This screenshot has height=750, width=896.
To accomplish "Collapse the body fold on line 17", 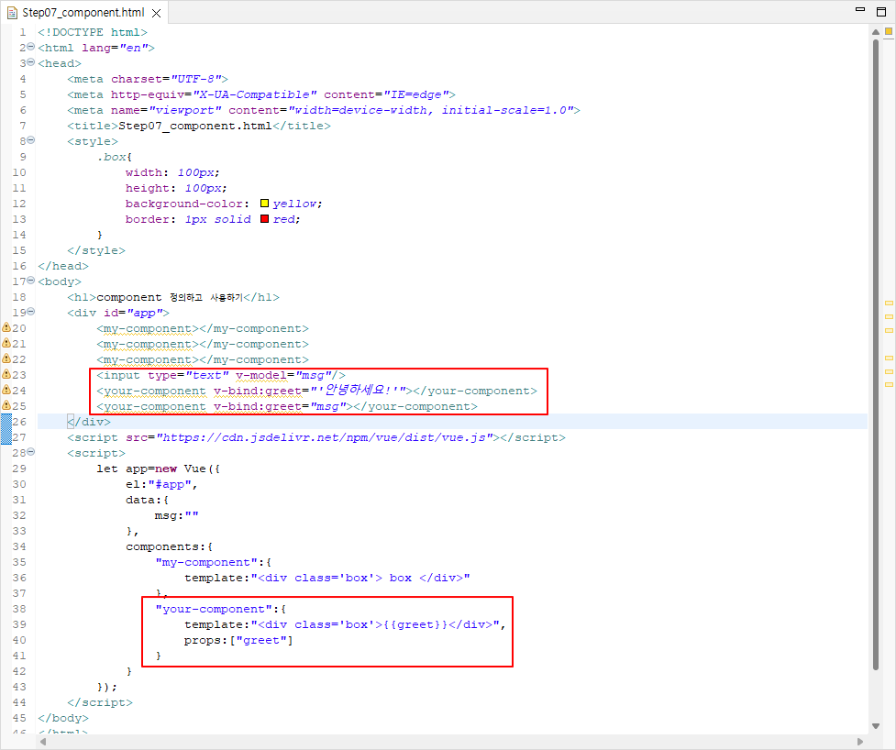I will click(x=31, y=281).
